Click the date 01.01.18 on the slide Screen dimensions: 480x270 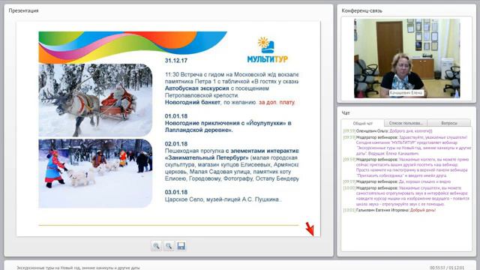tap(176, 116)
